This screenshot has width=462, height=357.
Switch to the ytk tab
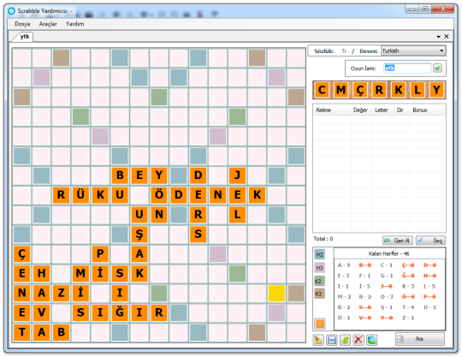pyautogui.click(x=24, y=37)
